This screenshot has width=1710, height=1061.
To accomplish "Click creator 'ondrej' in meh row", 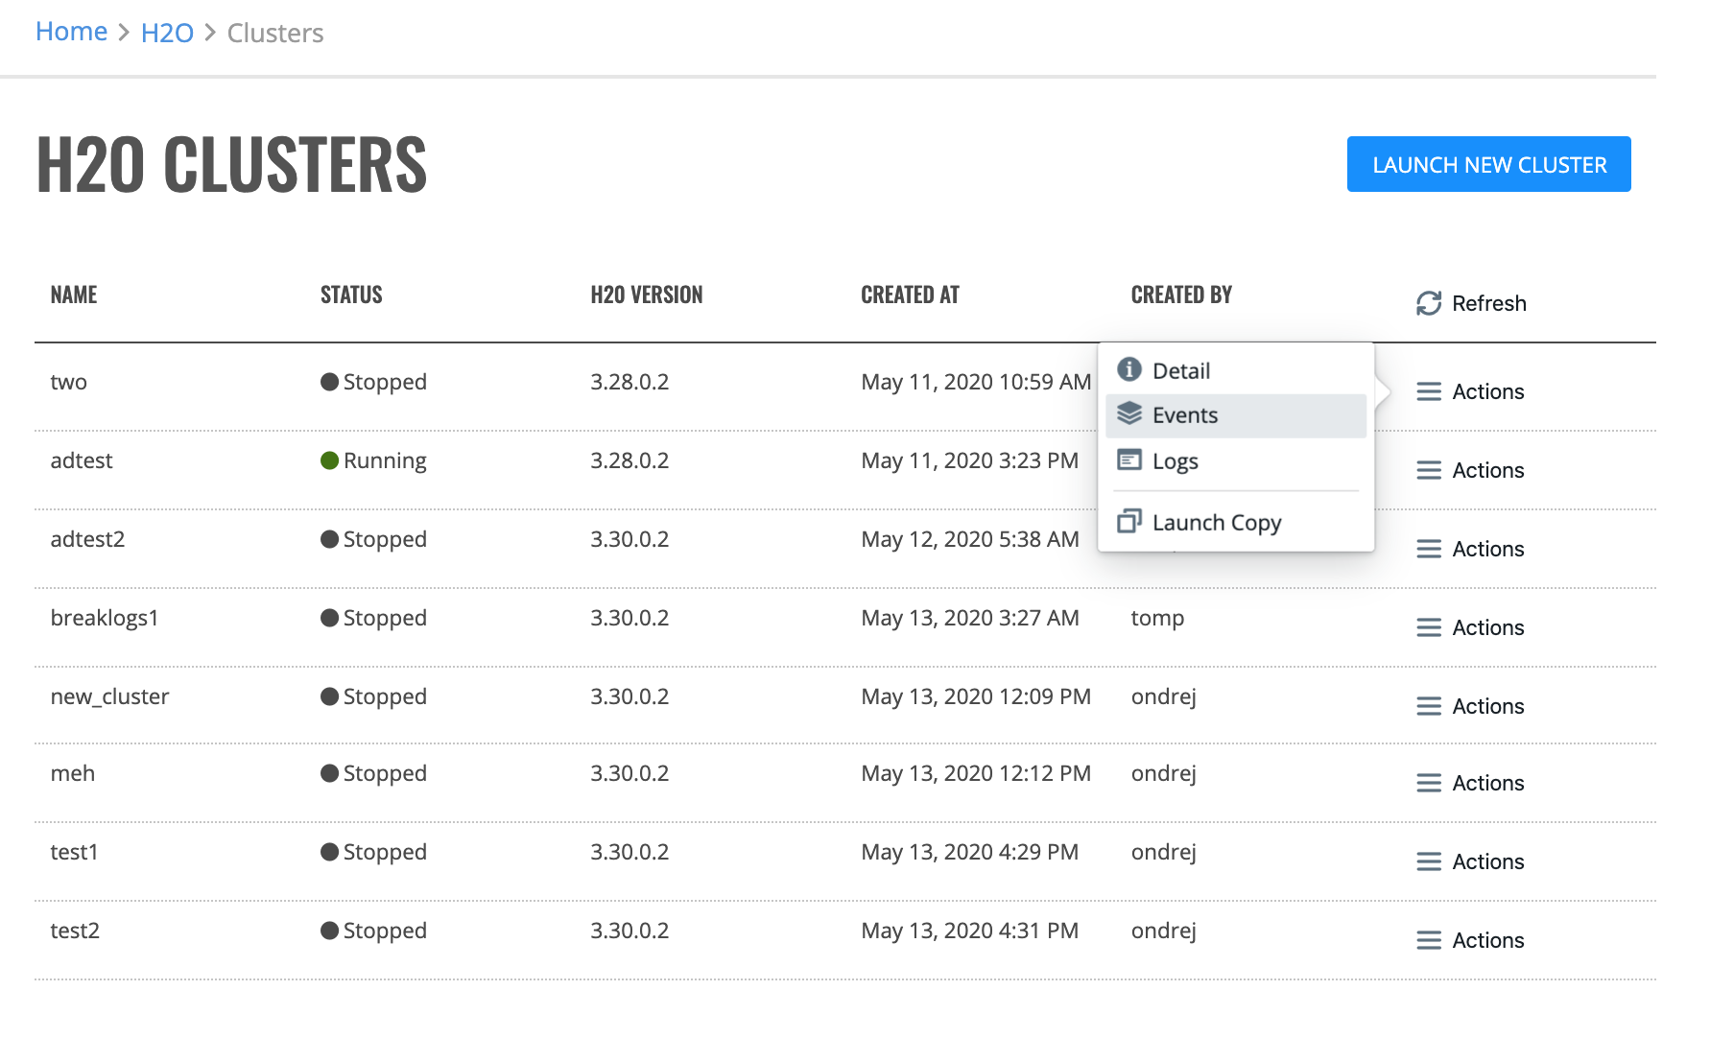I will click(x=1163, y=773).
